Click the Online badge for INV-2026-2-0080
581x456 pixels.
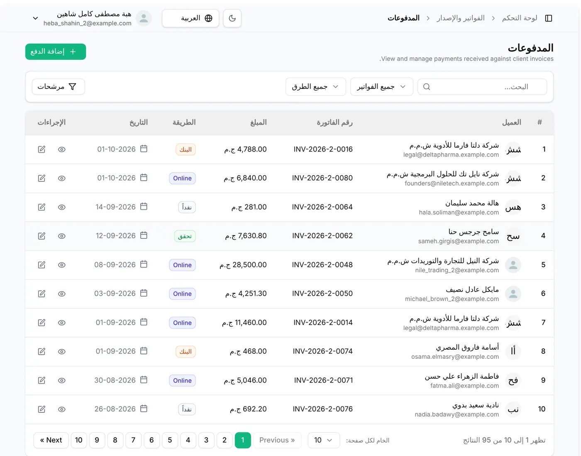[183, 178]
